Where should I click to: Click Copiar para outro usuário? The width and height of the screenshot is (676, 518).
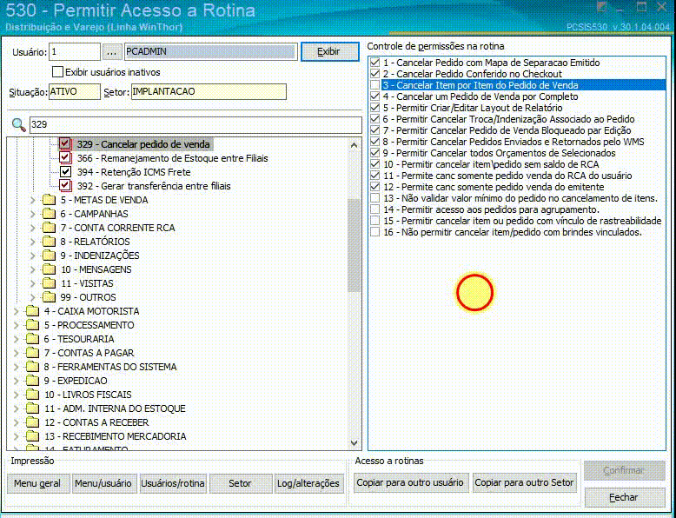click(410, 482)
